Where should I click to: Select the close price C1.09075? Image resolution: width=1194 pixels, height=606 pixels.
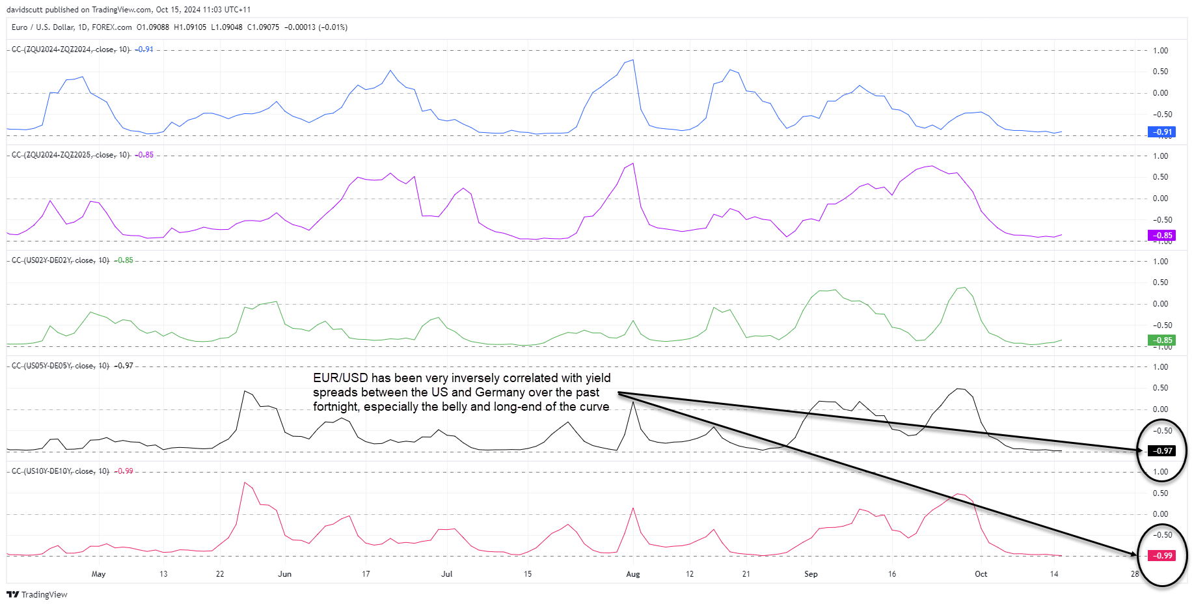(x=263, y=27)
